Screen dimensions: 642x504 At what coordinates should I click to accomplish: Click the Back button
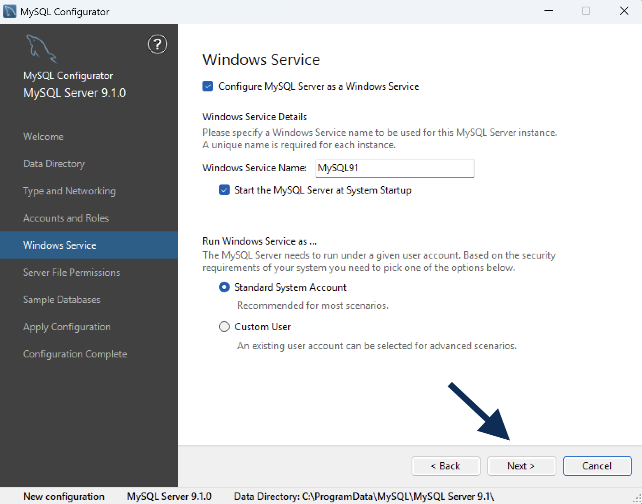(446, 466)
